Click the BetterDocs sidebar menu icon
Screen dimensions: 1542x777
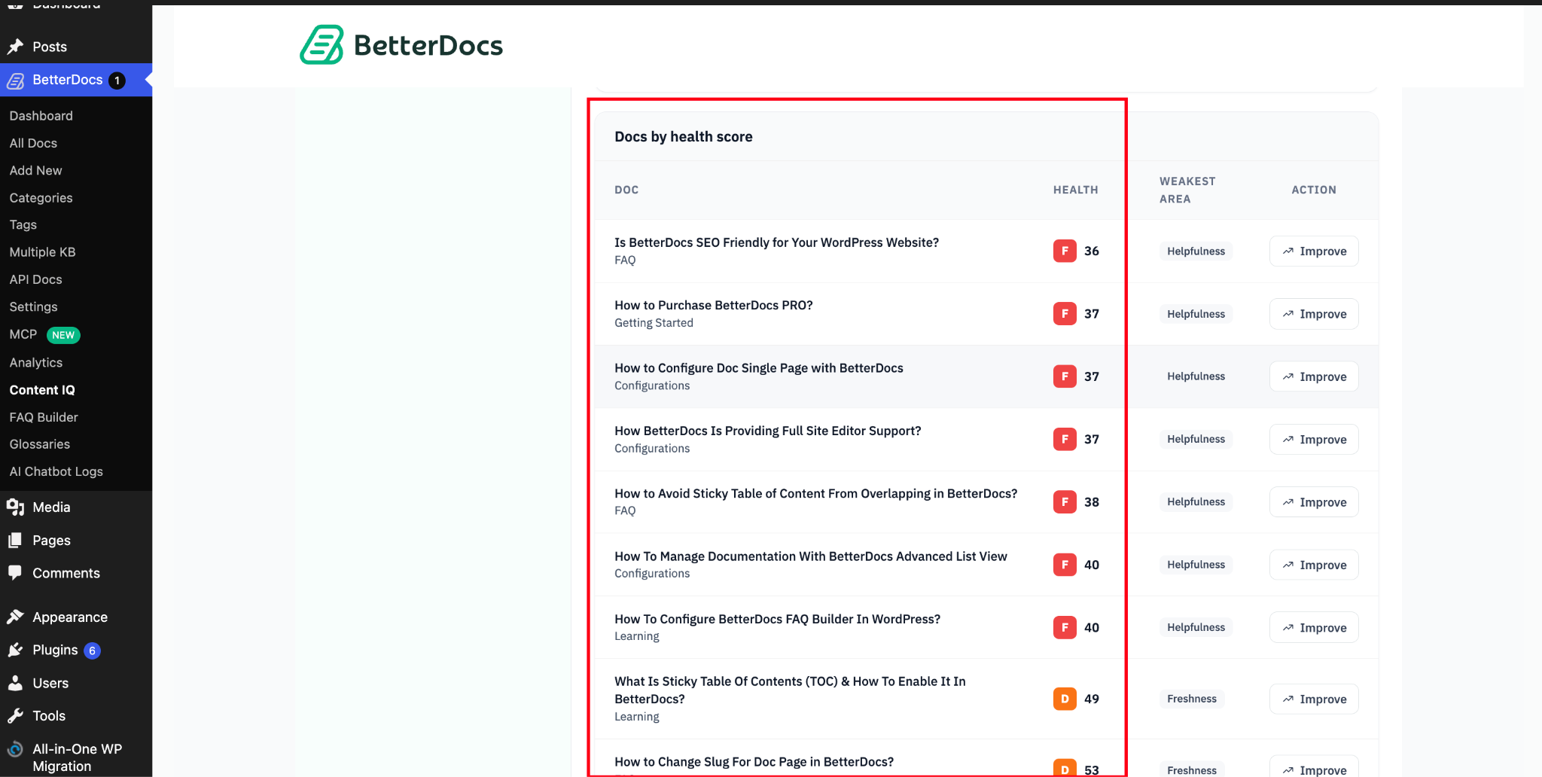(x=16, y=81)
